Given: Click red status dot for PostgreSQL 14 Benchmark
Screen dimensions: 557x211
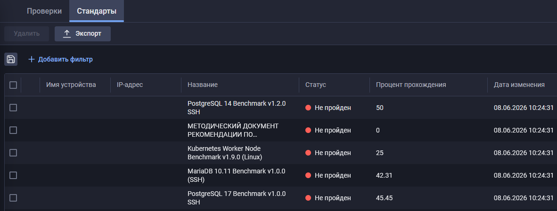Looking at the screenshot, I should click(308, 108).
